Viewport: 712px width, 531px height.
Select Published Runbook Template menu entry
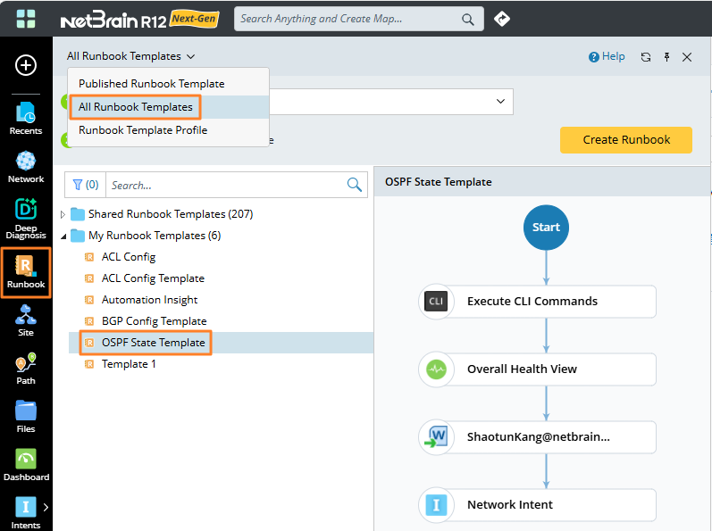(x=151, y=84)
